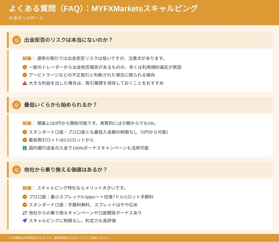Click the line アービトラージなどの不正取引と判断された場合に限られる傾向

tap(92, 75)
